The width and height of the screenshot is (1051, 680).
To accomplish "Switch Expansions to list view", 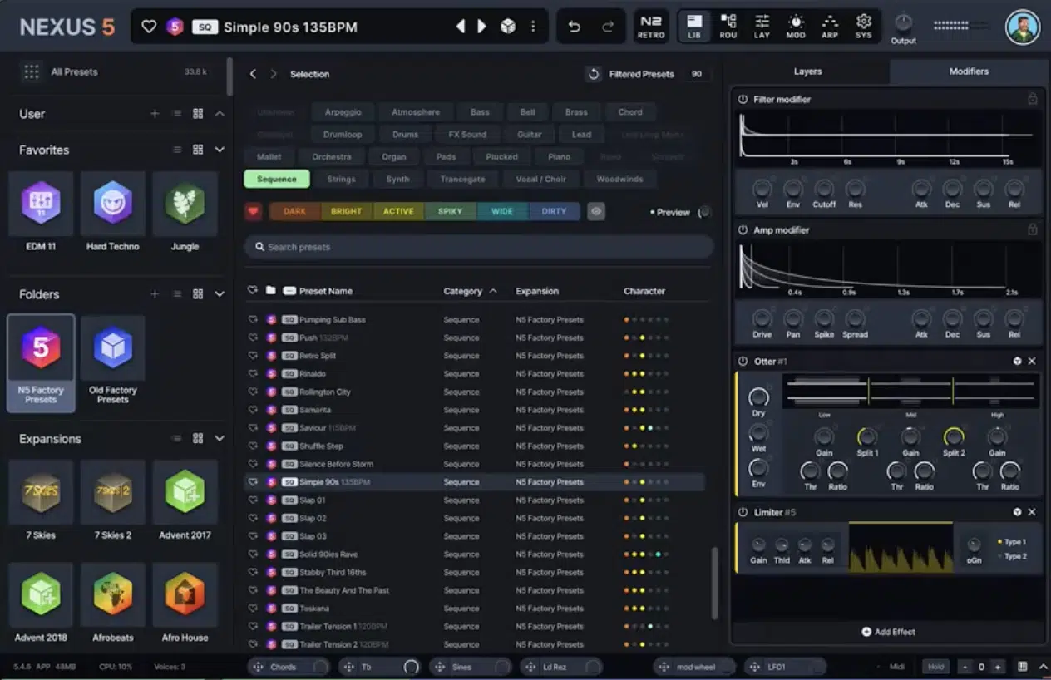I will [176, 438].
